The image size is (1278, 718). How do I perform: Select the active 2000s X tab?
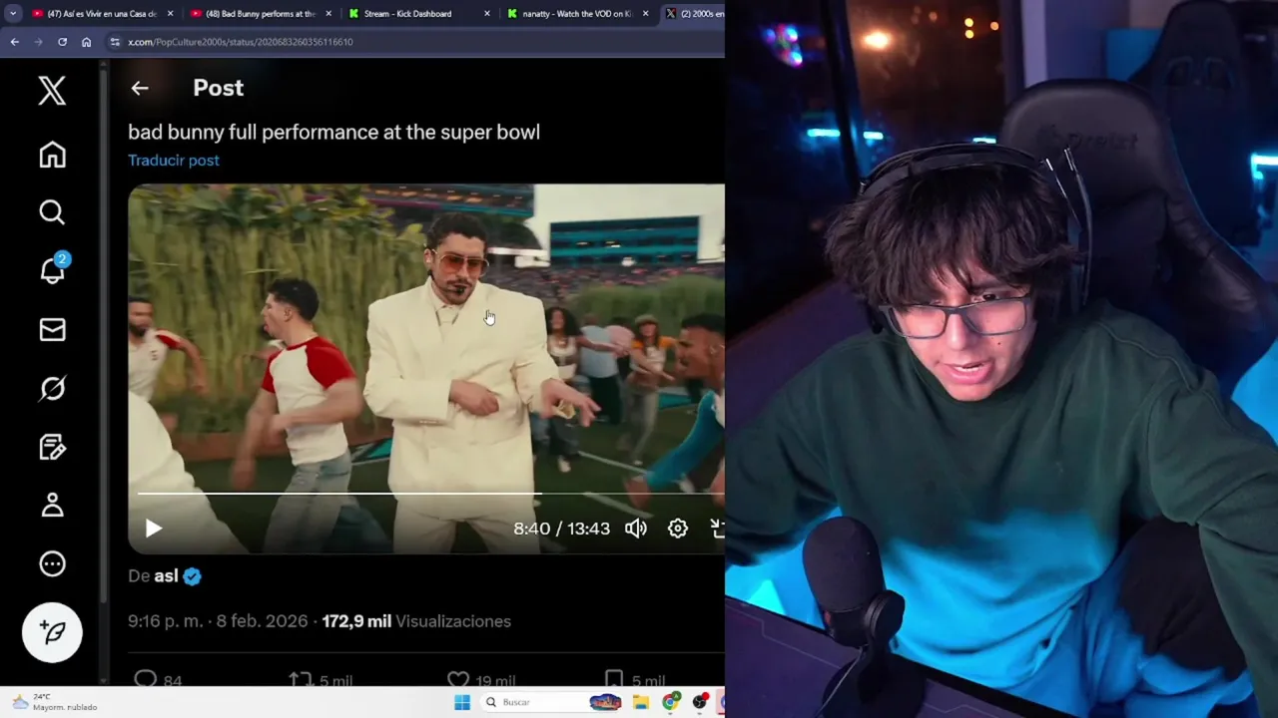pyautogui.click(x=692, y=14)
